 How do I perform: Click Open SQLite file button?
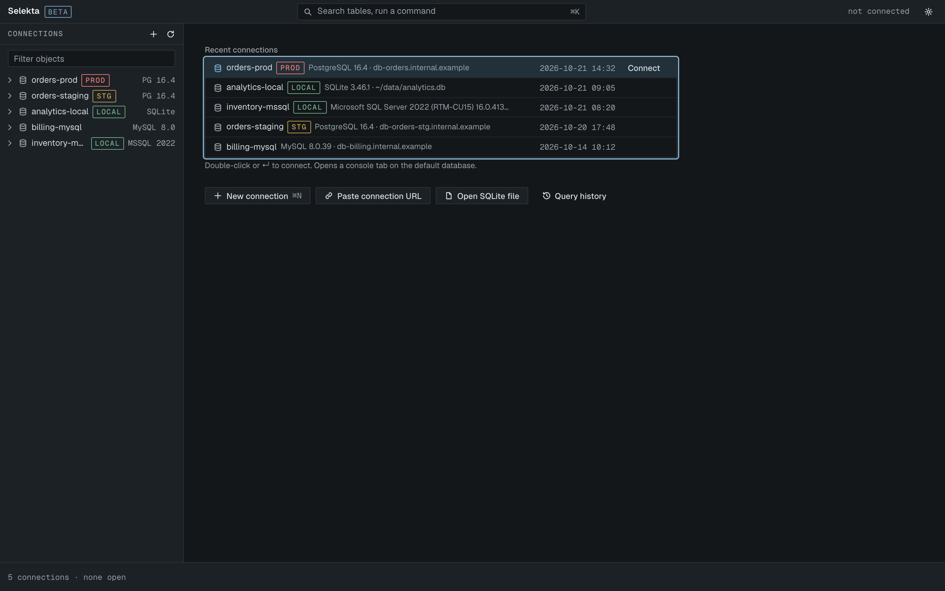[482, 196]
